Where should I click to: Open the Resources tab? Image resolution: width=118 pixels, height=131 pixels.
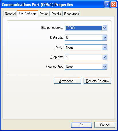[71, 14]
